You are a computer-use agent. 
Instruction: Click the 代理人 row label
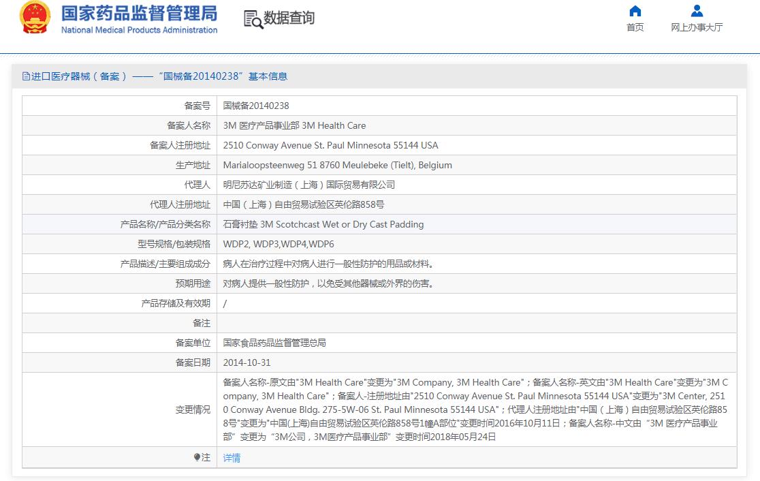pos(197,185)
